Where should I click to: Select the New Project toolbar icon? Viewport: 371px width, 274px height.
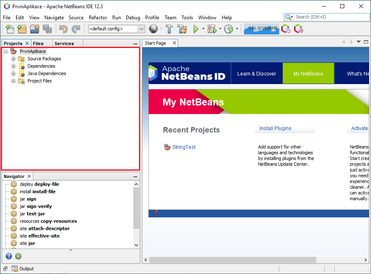pos(21,29)
